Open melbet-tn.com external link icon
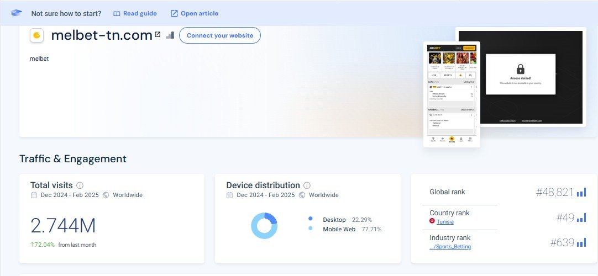598x276 pixels. (x=158, y=35)
